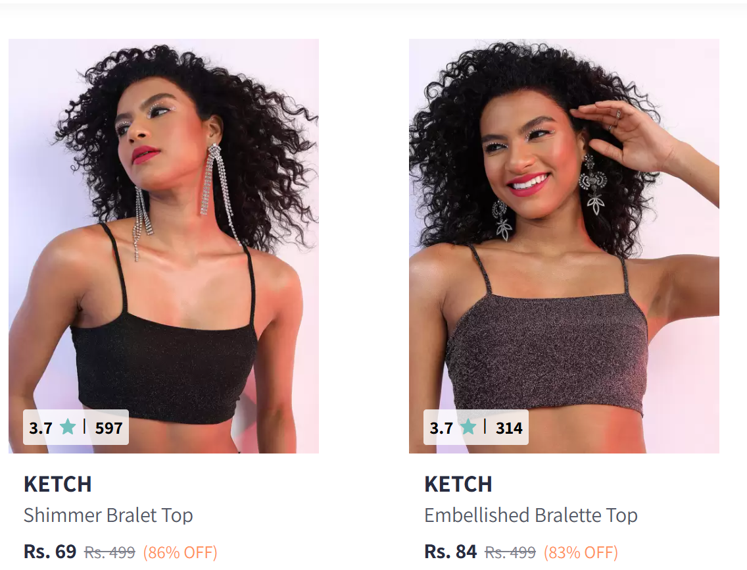Click the 3.7 rating badge with 597 reviews
Viewport: 747px width, 570px height.
[x=76, y=427]
